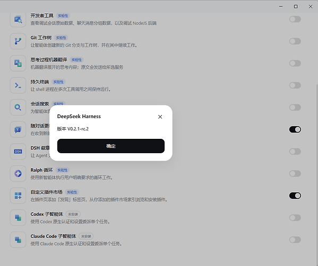
Task: Click the description mentioning NodeJS 后端
Action: coord(93,23)
